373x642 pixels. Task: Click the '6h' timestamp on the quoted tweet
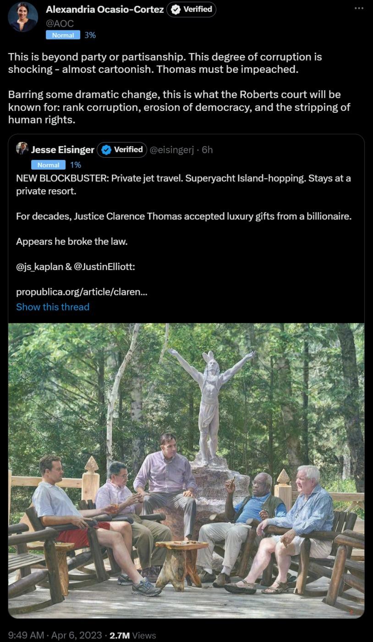click(207, 149)
